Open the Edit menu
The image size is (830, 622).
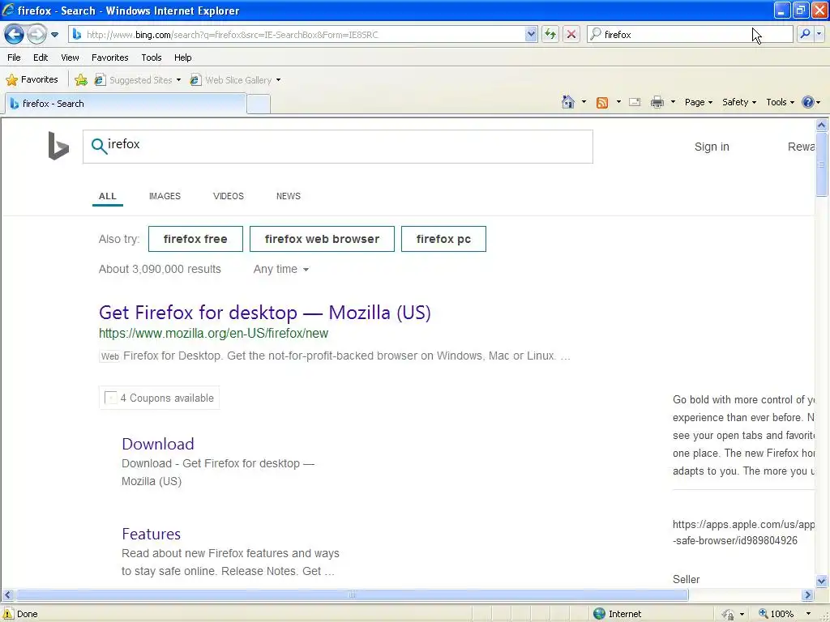41,58
